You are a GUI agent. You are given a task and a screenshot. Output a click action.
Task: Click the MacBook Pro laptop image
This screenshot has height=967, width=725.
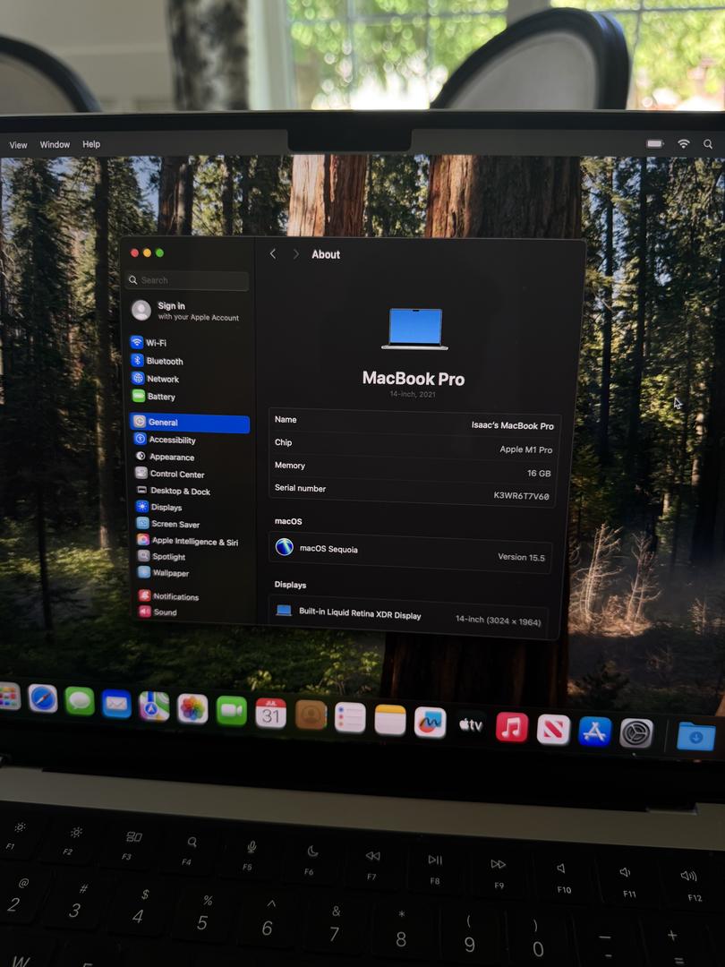415,329
